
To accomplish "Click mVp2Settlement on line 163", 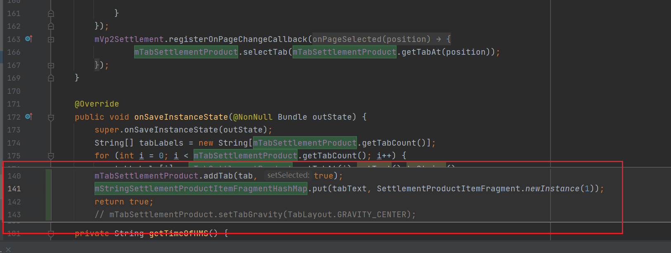I will pyautogui.click(x=129, y=39).
